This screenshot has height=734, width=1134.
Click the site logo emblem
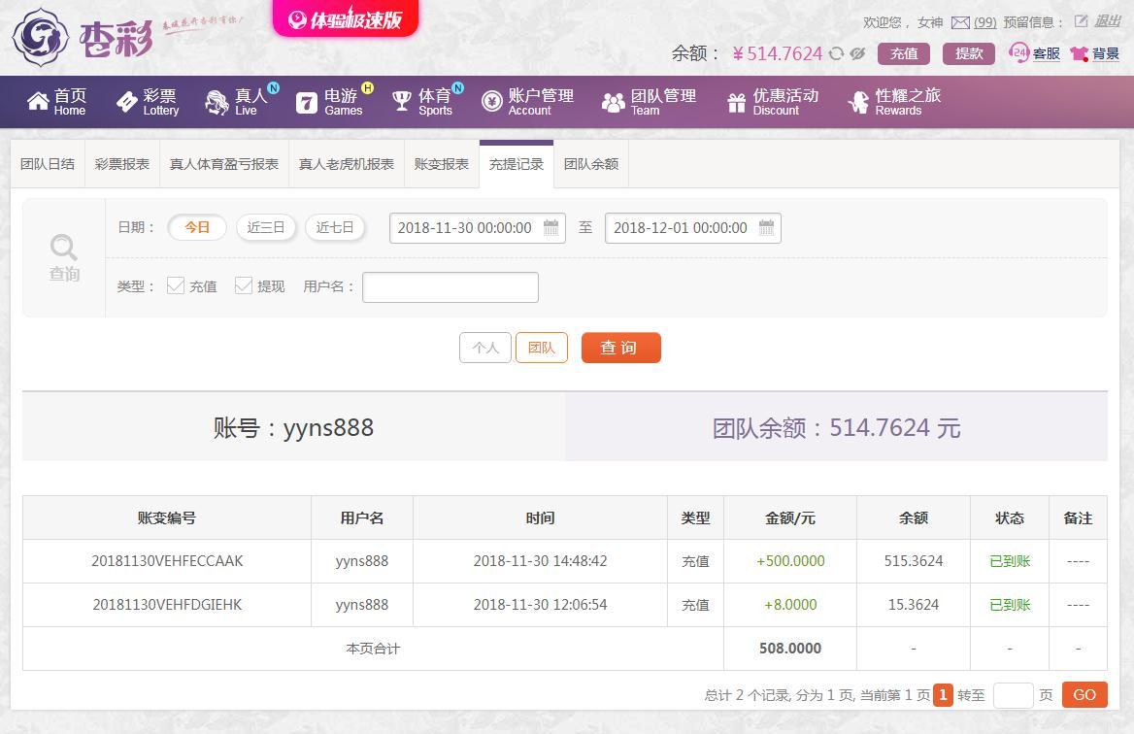[x=41, y=38]
